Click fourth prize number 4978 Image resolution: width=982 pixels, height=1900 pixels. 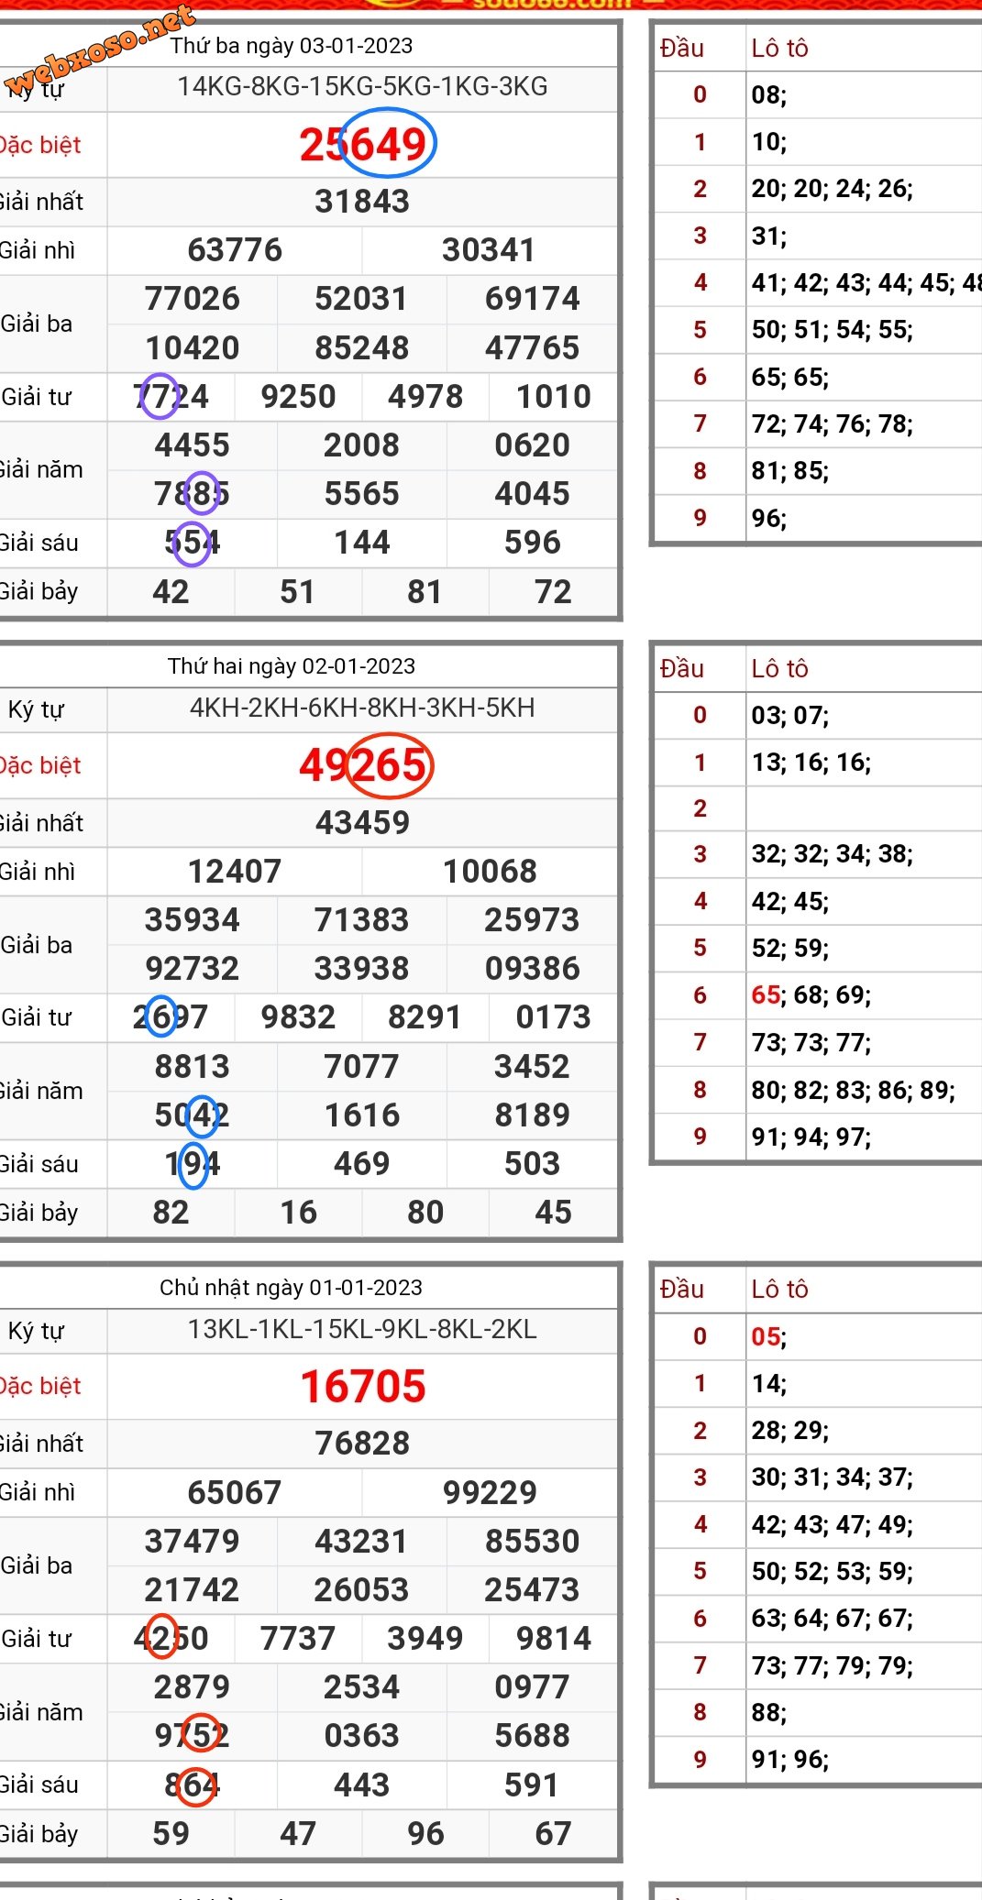[x=425, y=397]
